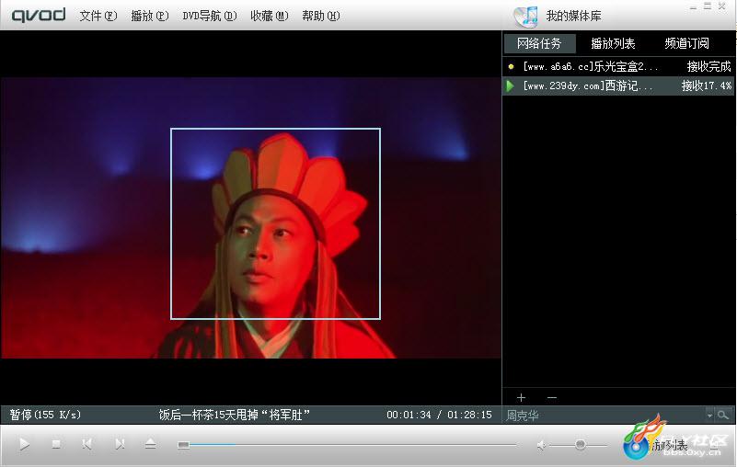Select the 乐光宝盒2 completed task
737x467 pixels.
618,67
